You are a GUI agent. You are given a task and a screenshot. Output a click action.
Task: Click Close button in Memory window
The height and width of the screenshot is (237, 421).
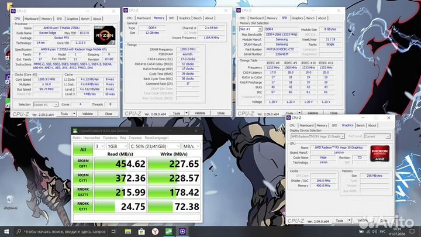[220, 113]
